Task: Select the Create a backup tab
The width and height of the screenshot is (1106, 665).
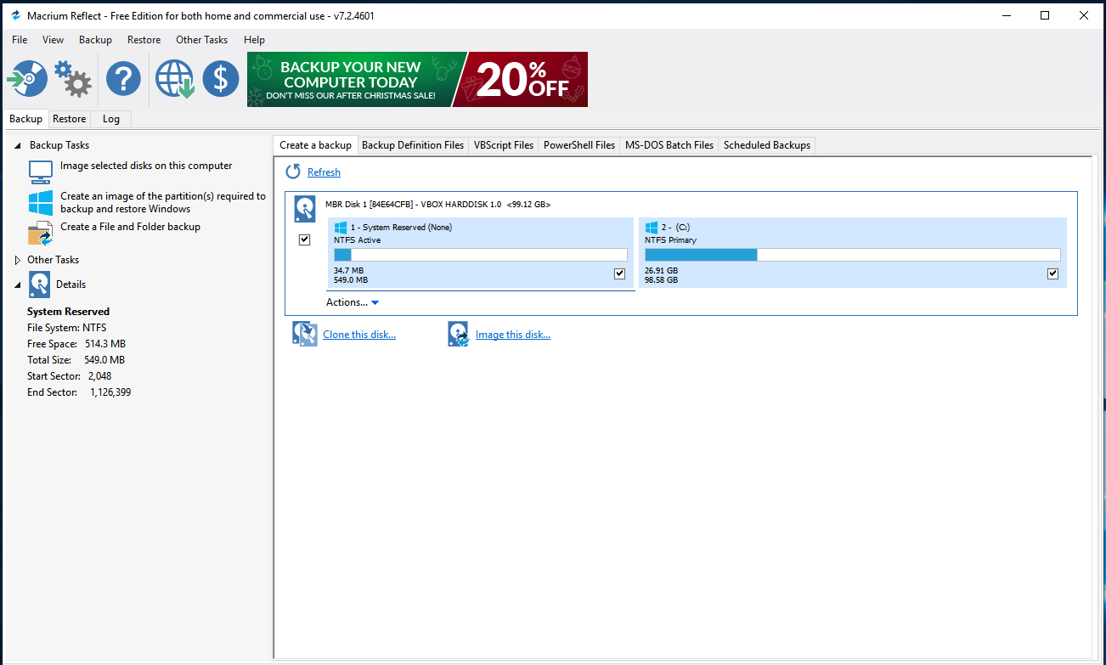Action: click(315, 145)
